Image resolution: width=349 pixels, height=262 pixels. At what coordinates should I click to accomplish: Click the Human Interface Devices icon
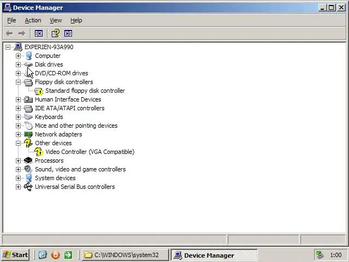(x=28, y=99)
